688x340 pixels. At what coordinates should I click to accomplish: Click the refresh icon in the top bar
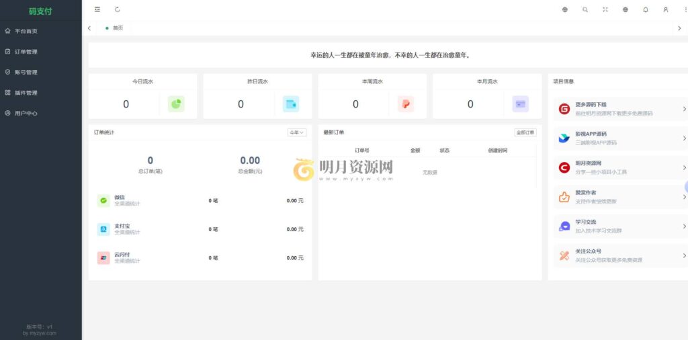coord(117,9)
